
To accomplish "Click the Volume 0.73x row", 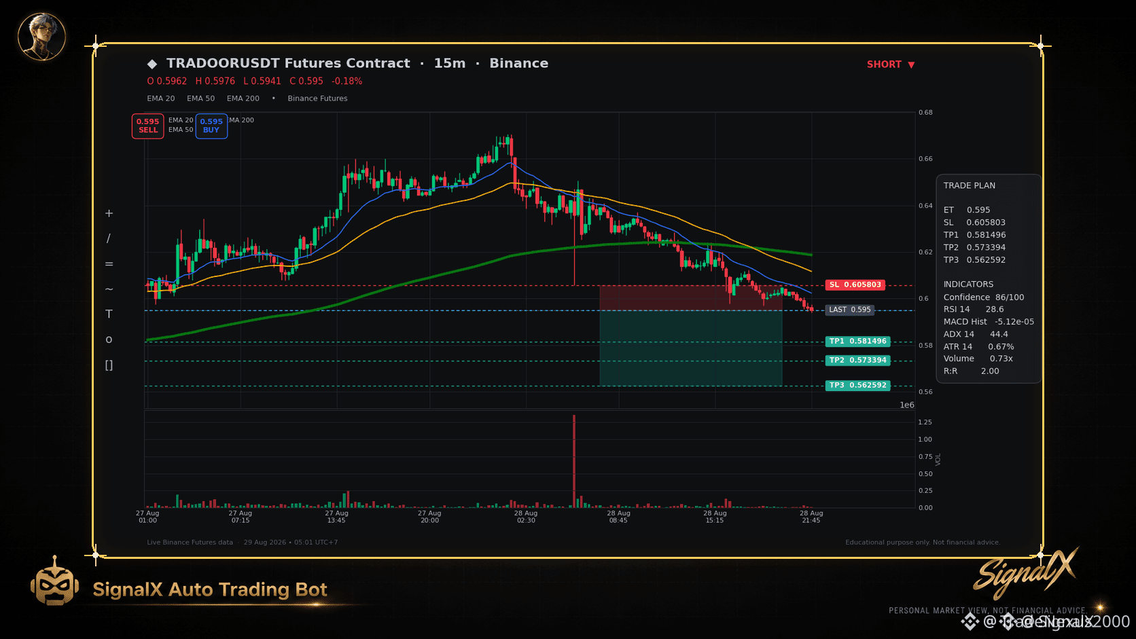I will click(978, 359).
